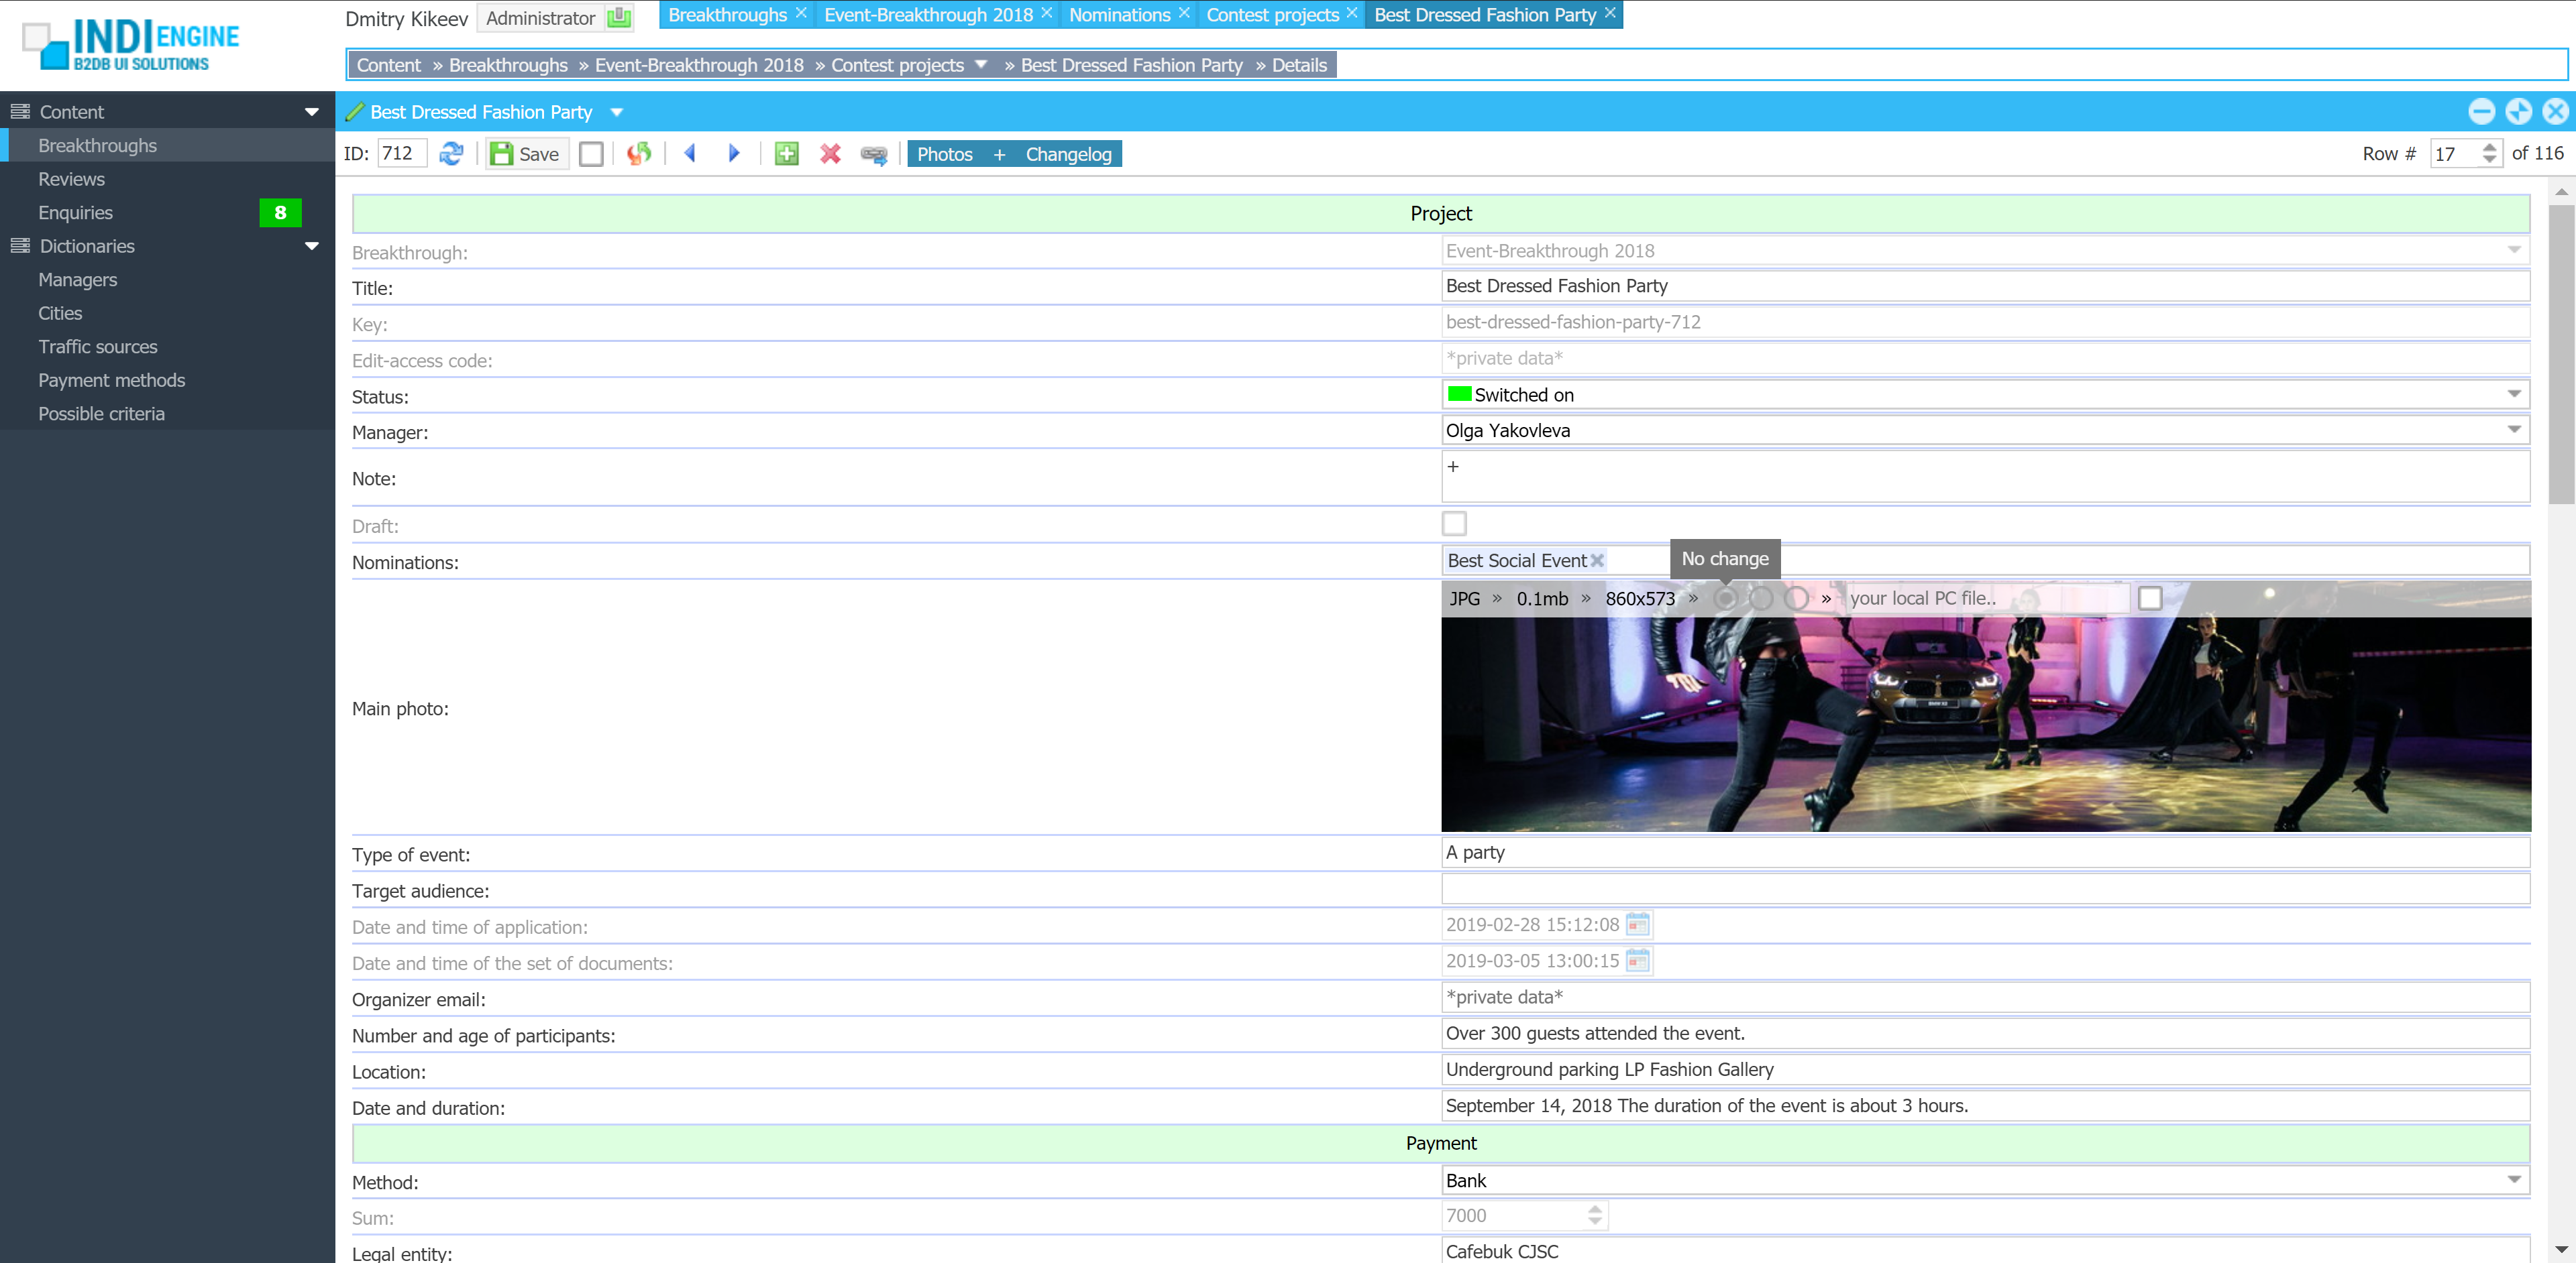The width and height of the screenshot is (2576, 1263).
Task: Open the Changelog section
Action: coord(1068,154)
